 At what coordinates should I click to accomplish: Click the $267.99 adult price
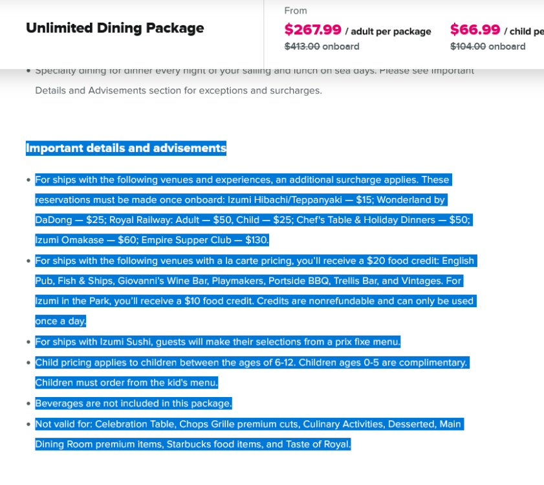tap(312, 30)
